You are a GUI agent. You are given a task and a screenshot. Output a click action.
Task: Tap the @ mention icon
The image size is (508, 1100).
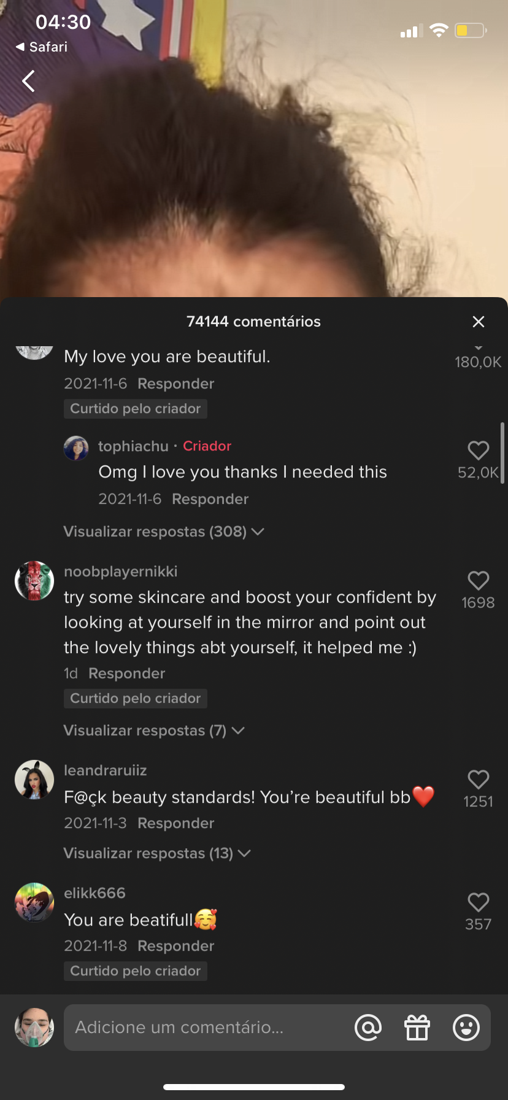pos(368,1028)
